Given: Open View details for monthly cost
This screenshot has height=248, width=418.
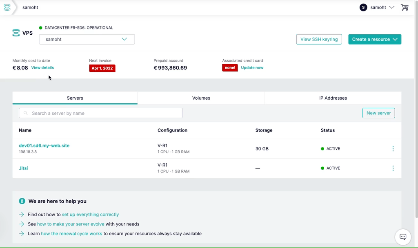Looking at the screenshot, I should click(x=42, y=68).
